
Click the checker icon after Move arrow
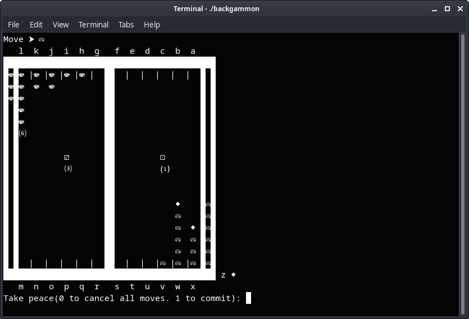[x=41, y=39]
